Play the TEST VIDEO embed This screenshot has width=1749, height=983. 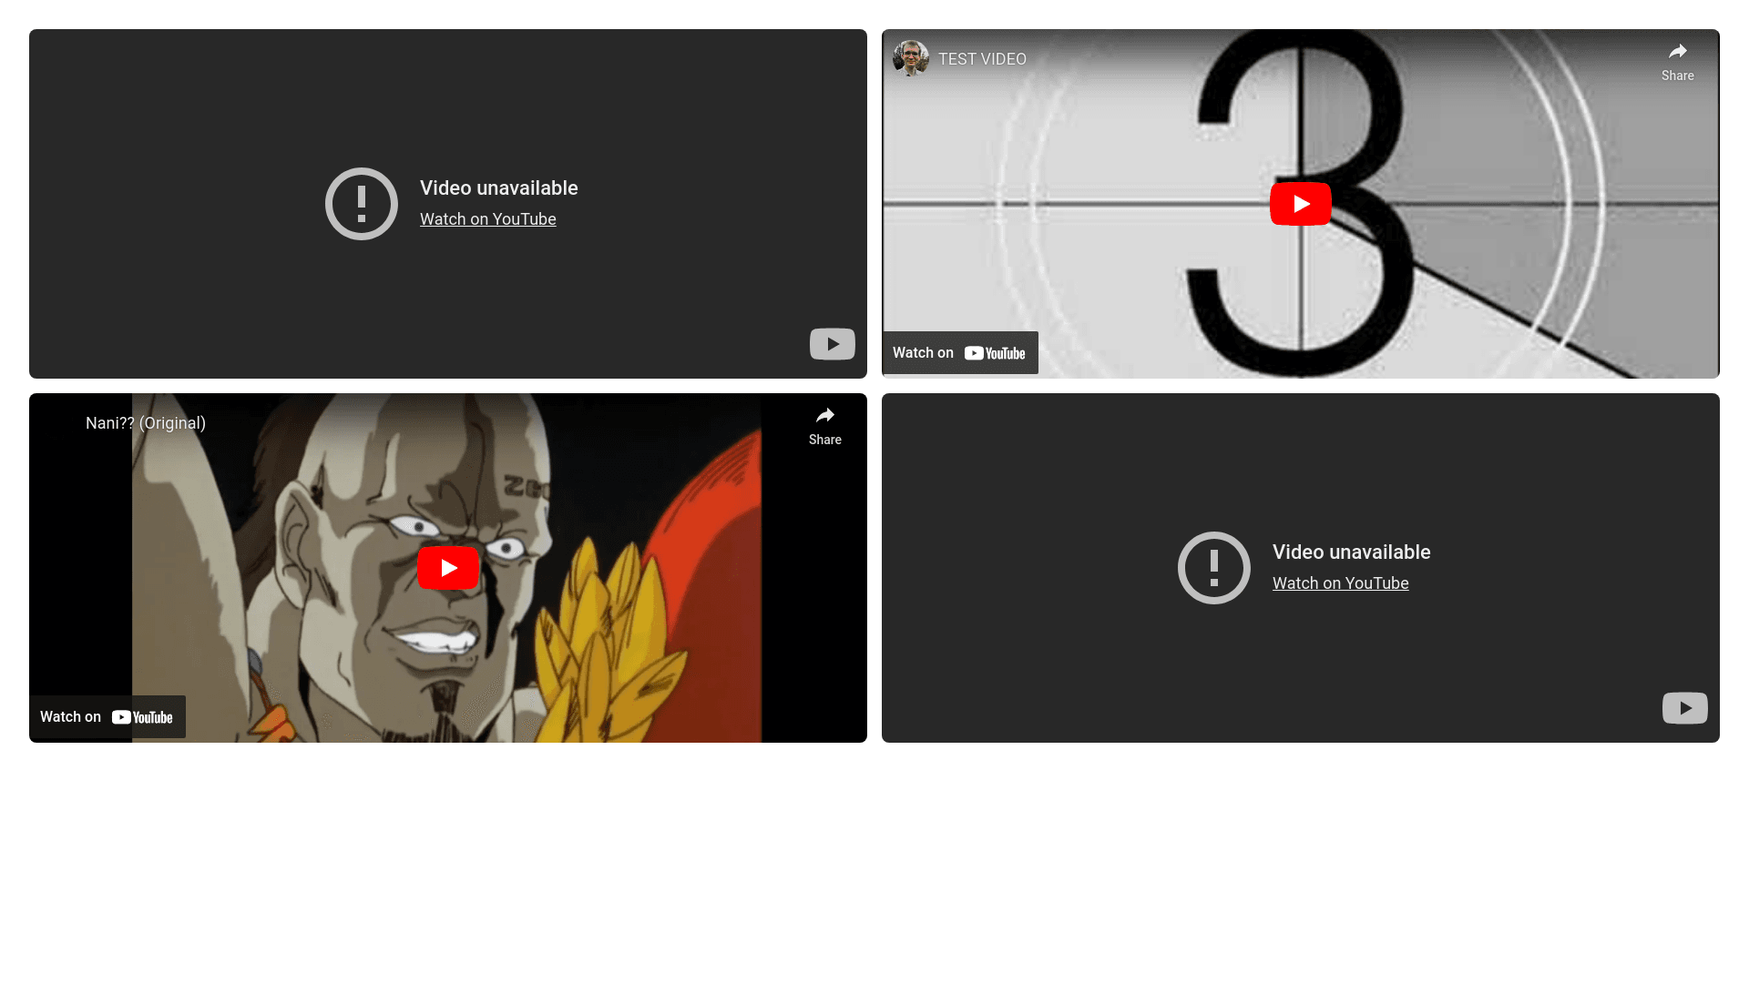coord(1300,204)
